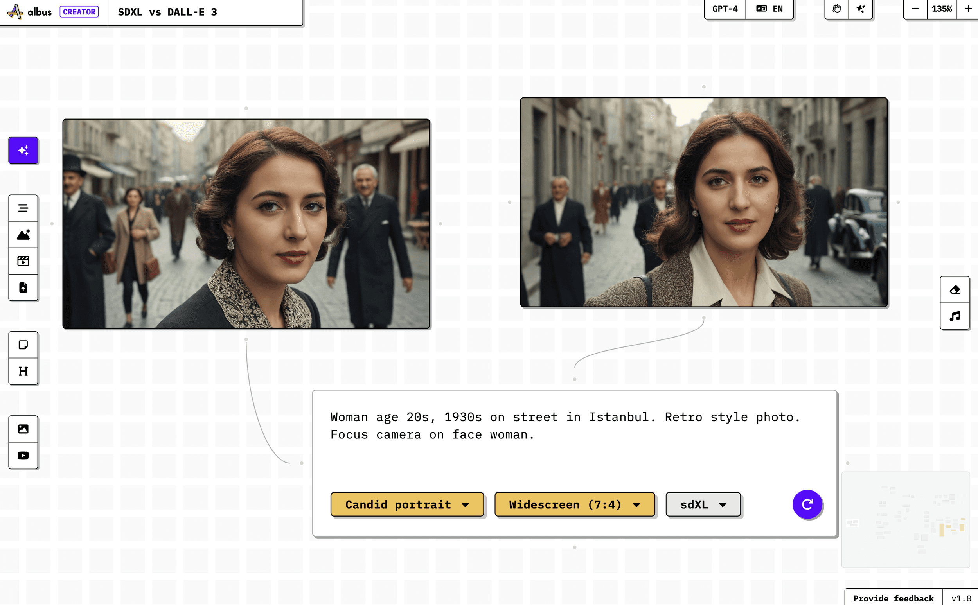Expand the sdXL model dropdown

(x=703, y=504)
